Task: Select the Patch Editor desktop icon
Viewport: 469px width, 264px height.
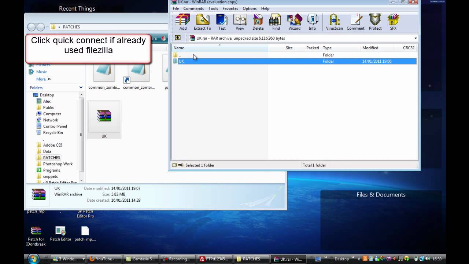Action: pyautogui.click(x=60, y=234)
